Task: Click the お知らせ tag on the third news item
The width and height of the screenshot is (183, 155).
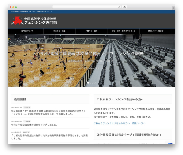Action: coord(26,132)
